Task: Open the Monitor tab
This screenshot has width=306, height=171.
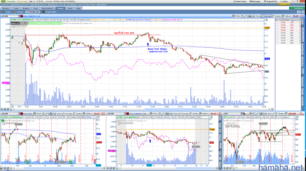Action: click(6, 8)
